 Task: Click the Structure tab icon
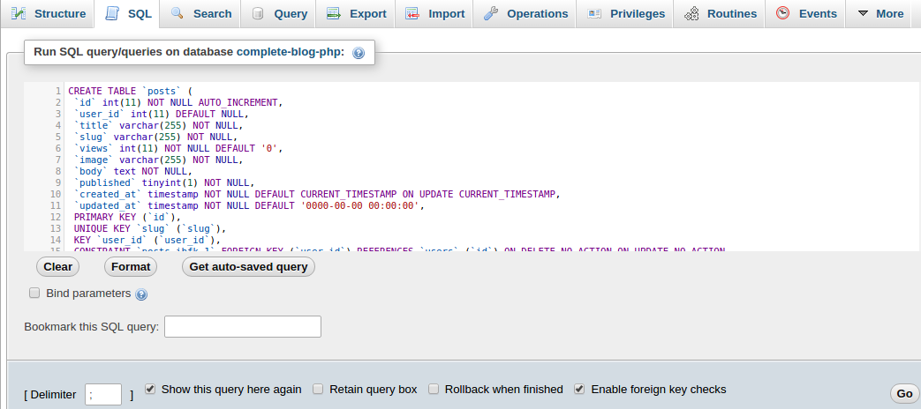point(19,13)
